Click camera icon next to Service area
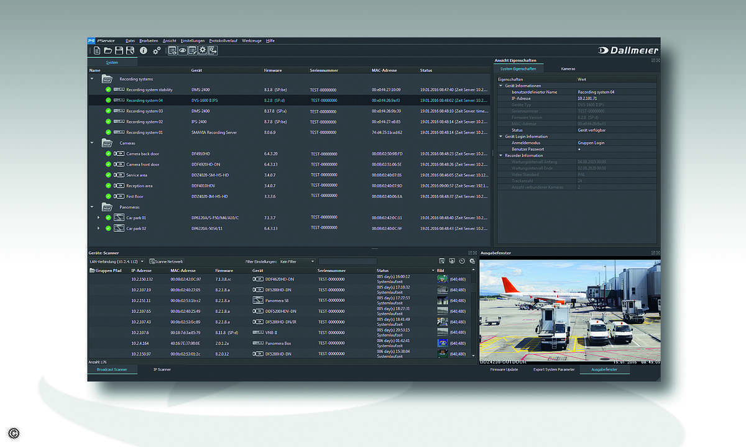The height and width of the screenshot is (447, 746). click(x=119, y=174)
